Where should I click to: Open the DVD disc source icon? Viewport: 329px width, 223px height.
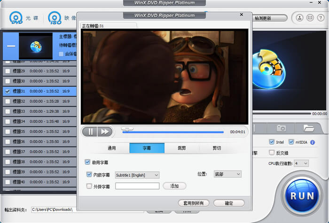pyautogui.click(x=16, y=18)
